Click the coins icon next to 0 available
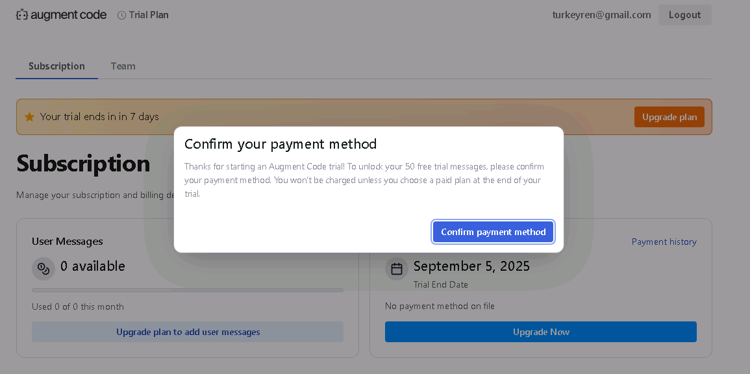This screenshot has width=750, height=374. coord(44,269)
